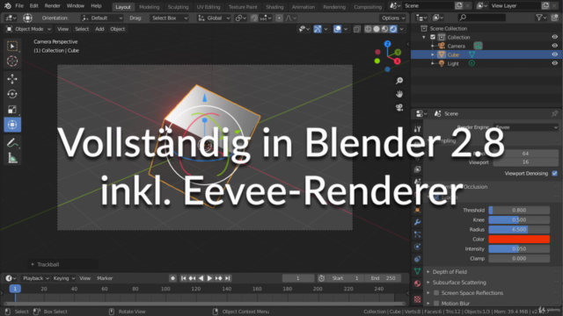Screen dimensions: 563x316
Task: Hide the Light object via eye icon
Action: coord(554,63)
